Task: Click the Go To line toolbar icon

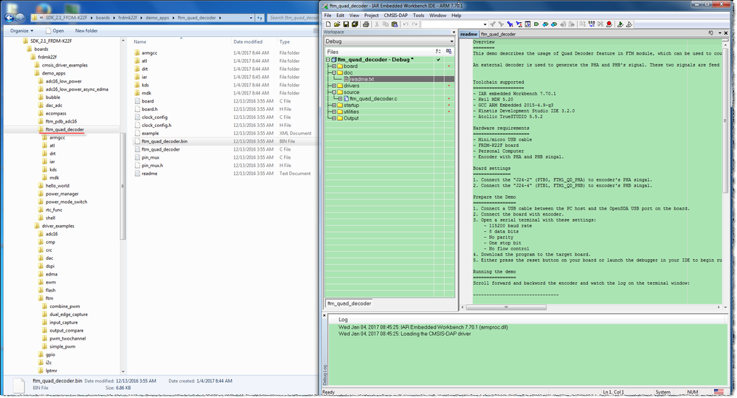Action: (527, 24)
